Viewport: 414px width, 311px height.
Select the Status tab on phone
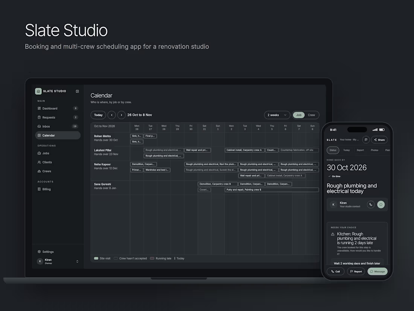(333, 150)
